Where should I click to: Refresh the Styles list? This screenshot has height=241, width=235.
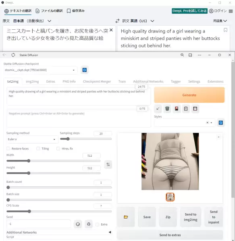click(x=220, y=123)
